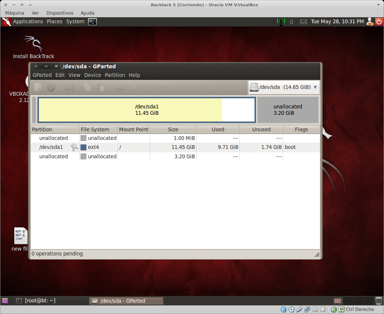Screen dimensions: 384x314
Task: Click the active workspace switcher cell
Action: [338, 301]
